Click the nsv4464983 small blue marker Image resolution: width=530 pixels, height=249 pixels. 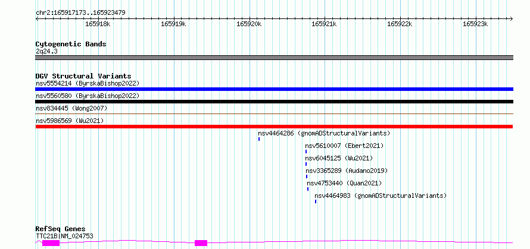pyautogui.click(x=316, y=201)
